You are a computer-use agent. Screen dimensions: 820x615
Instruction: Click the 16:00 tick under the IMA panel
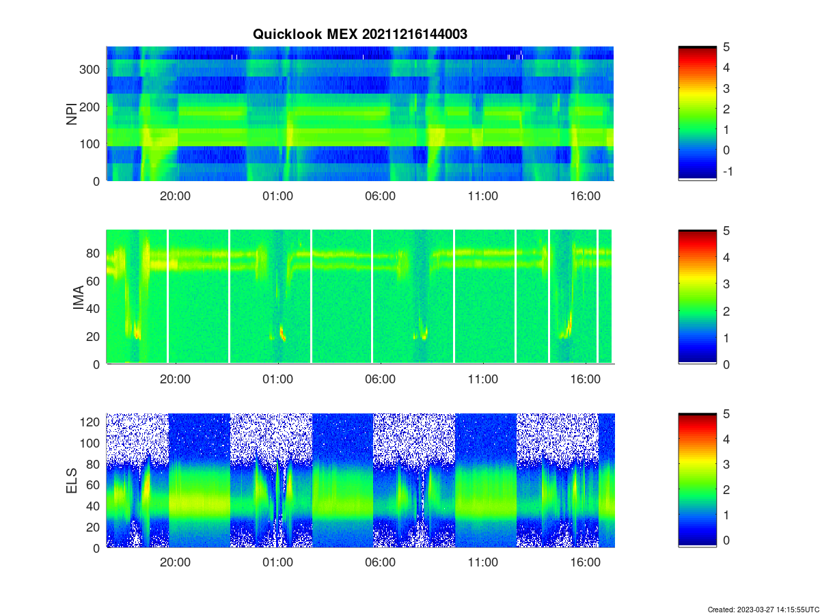(585, 379)
